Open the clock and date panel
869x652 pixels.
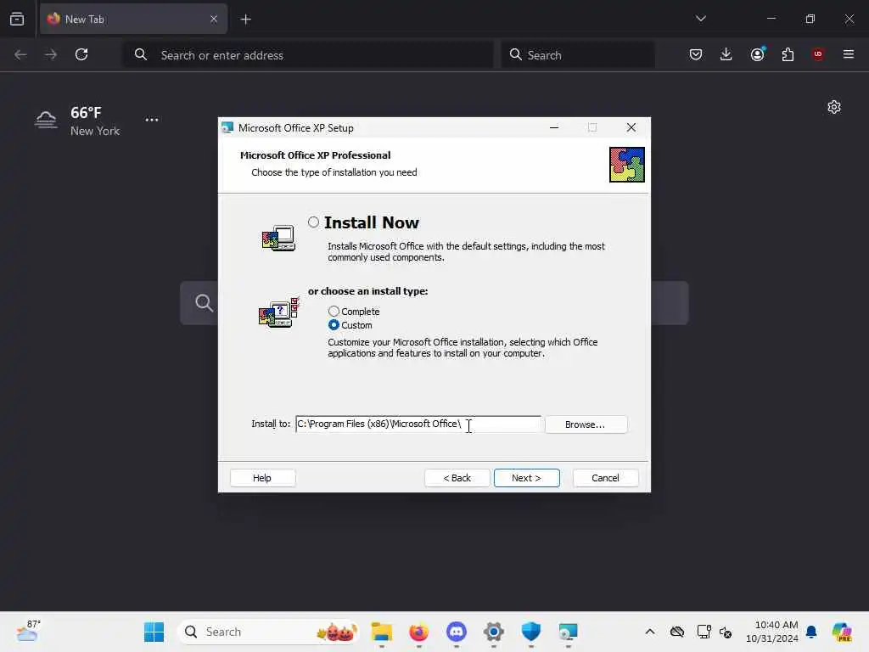tap(772, 632)
